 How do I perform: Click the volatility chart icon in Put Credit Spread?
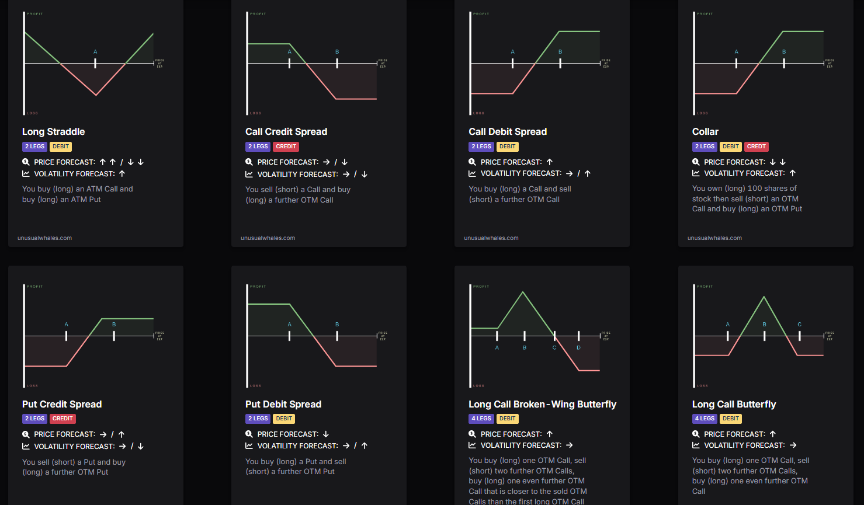(x=26, y=446)
